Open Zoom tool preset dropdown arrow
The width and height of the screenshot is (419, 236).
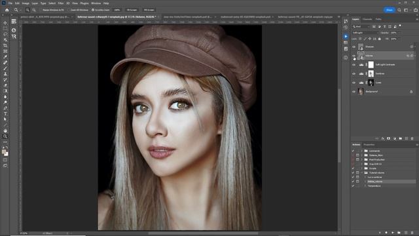[x=20, y=10]
